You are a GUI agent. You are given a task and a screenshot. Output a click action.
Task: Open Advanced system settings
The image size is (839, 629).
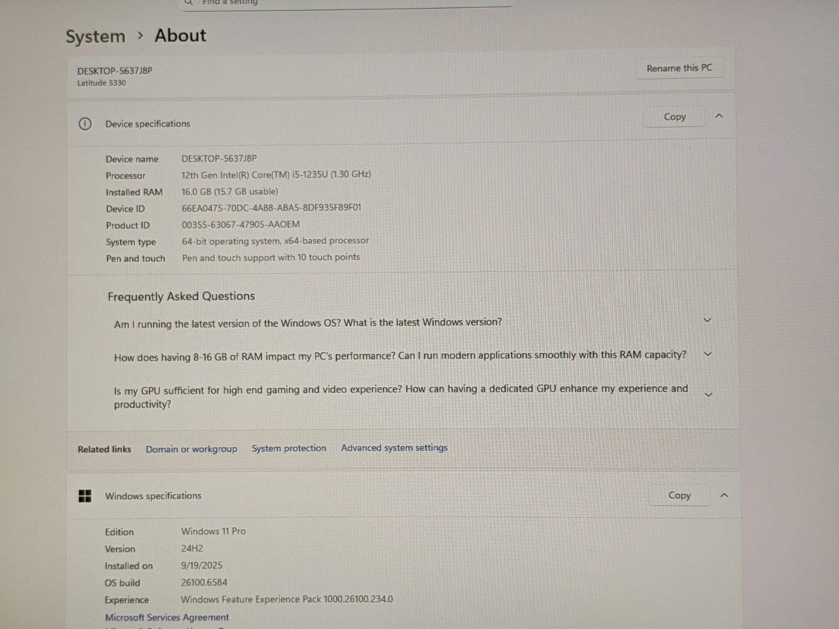(394, 448)
